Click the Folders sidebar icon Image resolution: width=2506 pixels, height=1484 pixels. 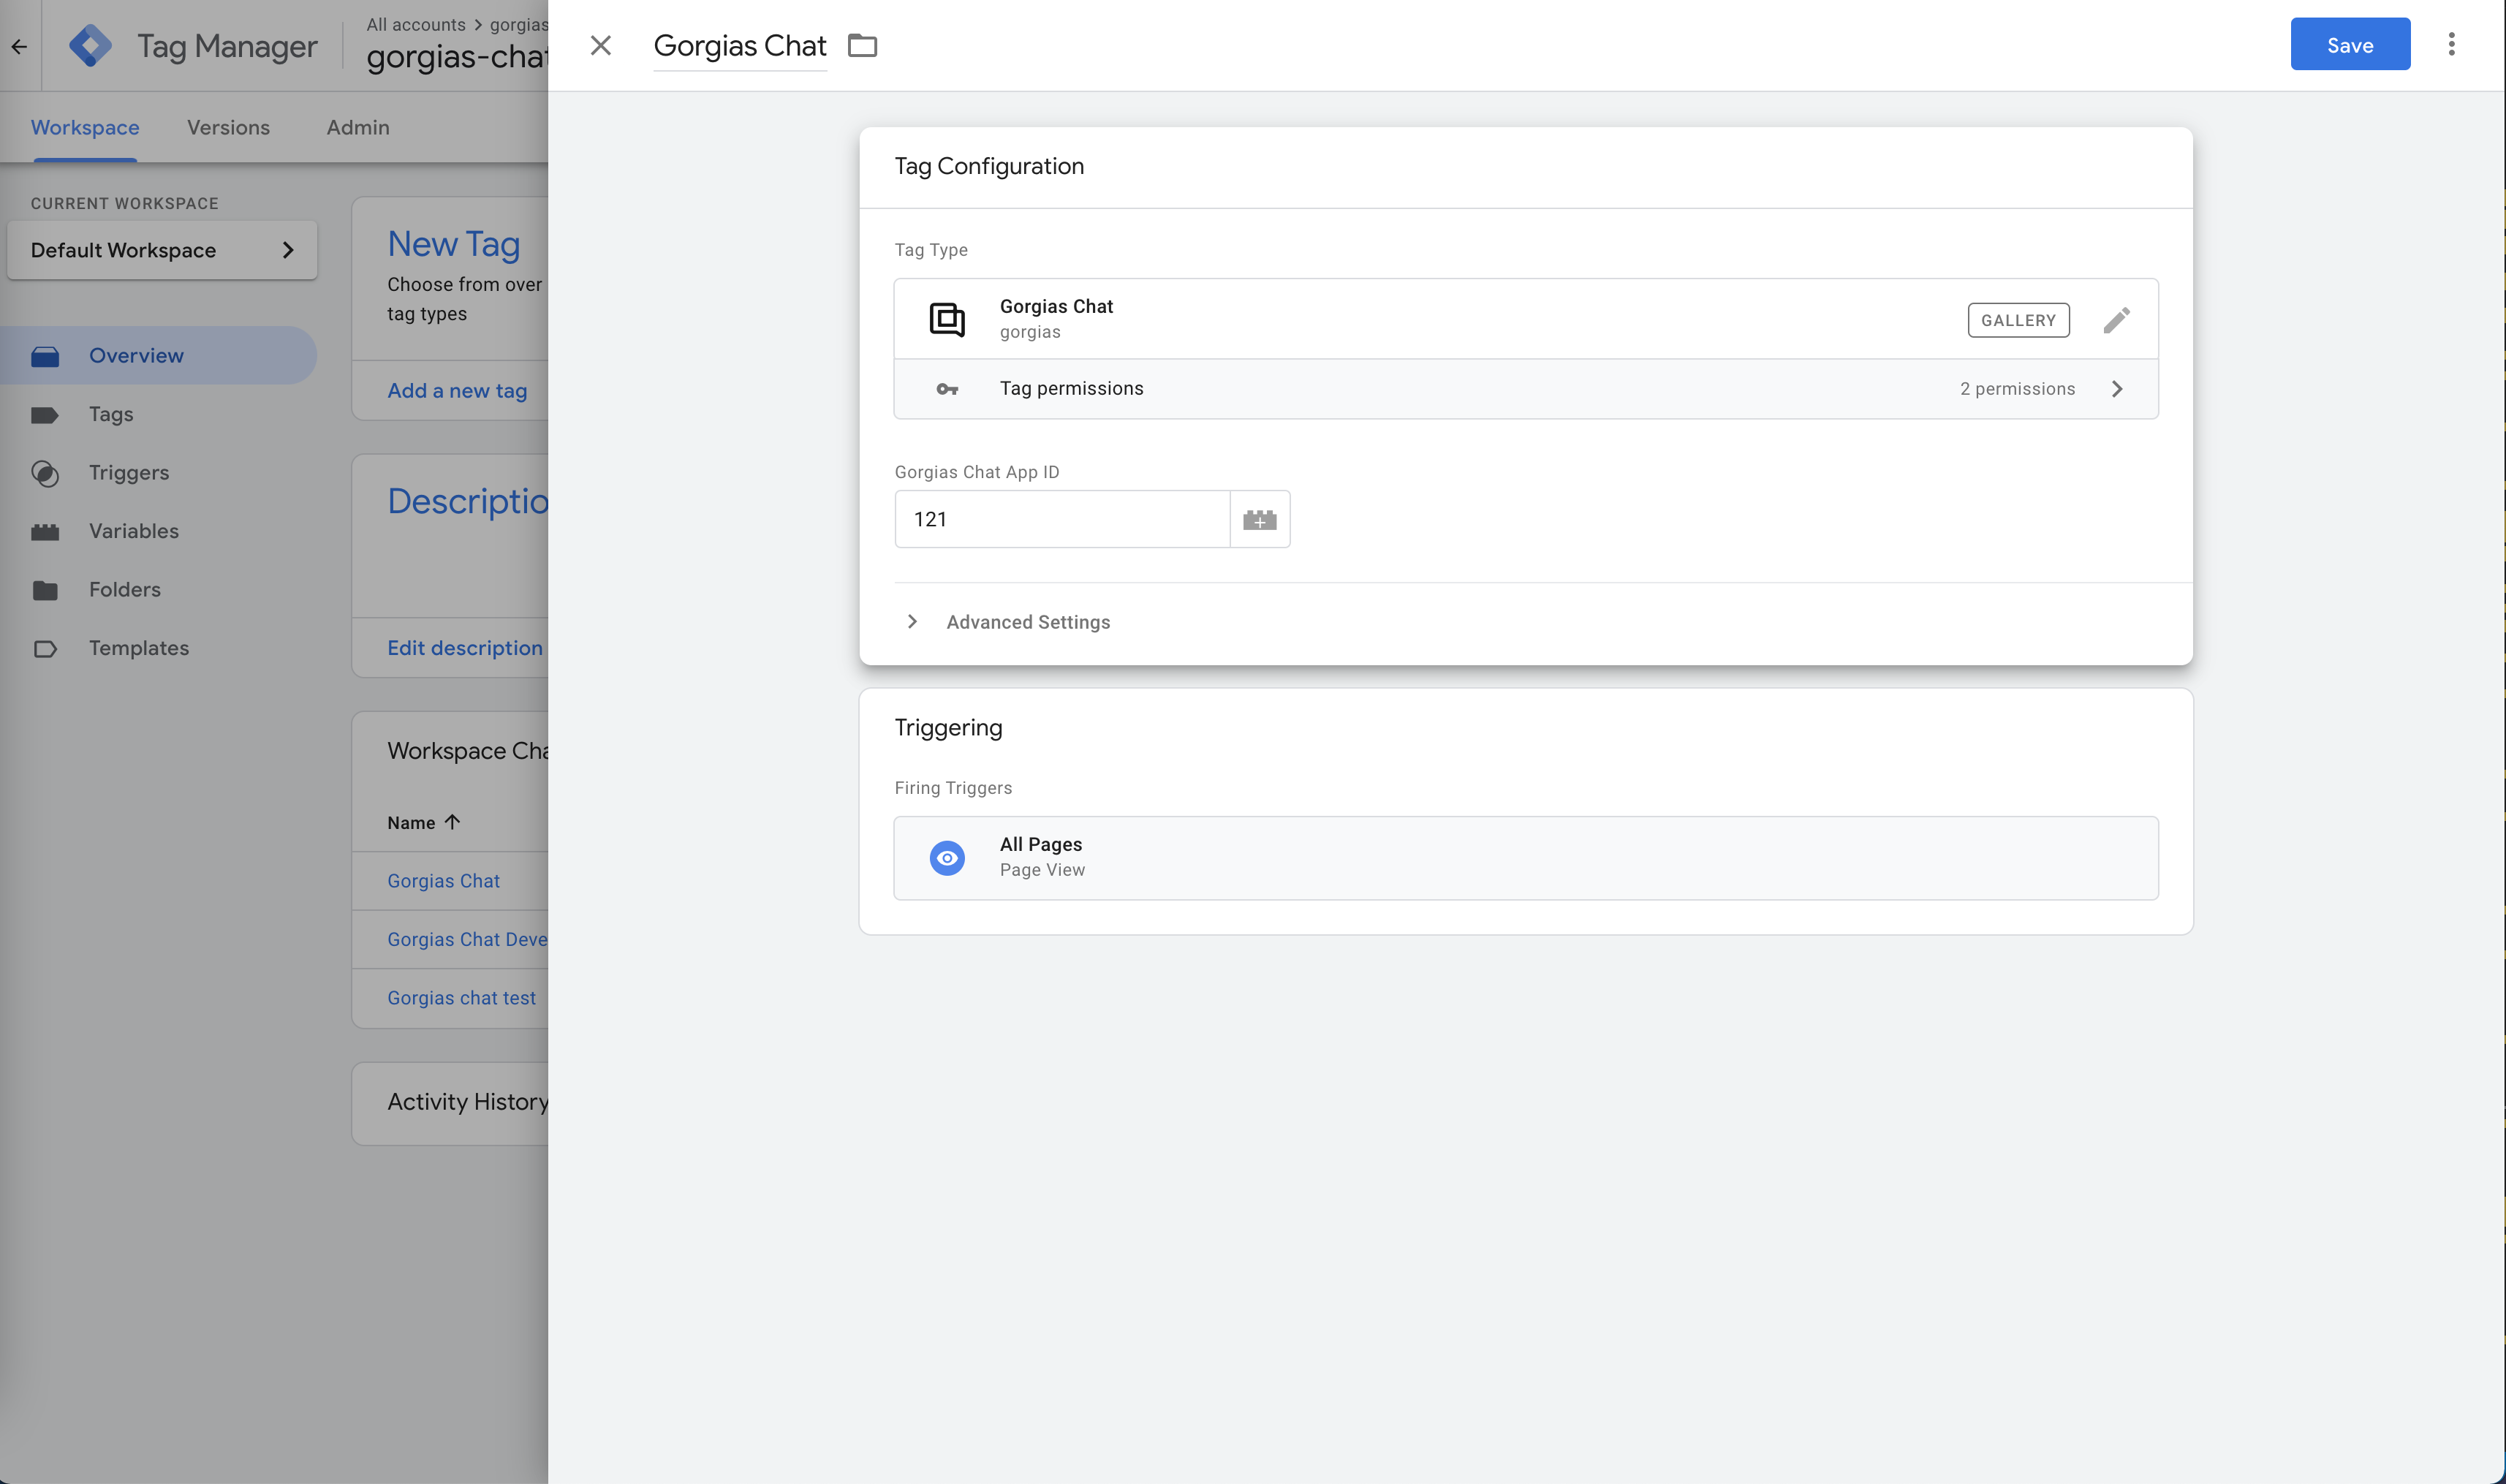[x=45, y=590]
